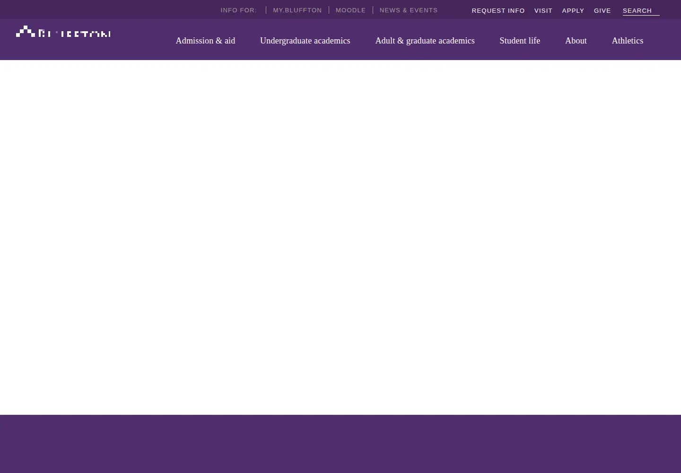Open the Visit page
Screen dimensions: 681x473
[543, 10]
